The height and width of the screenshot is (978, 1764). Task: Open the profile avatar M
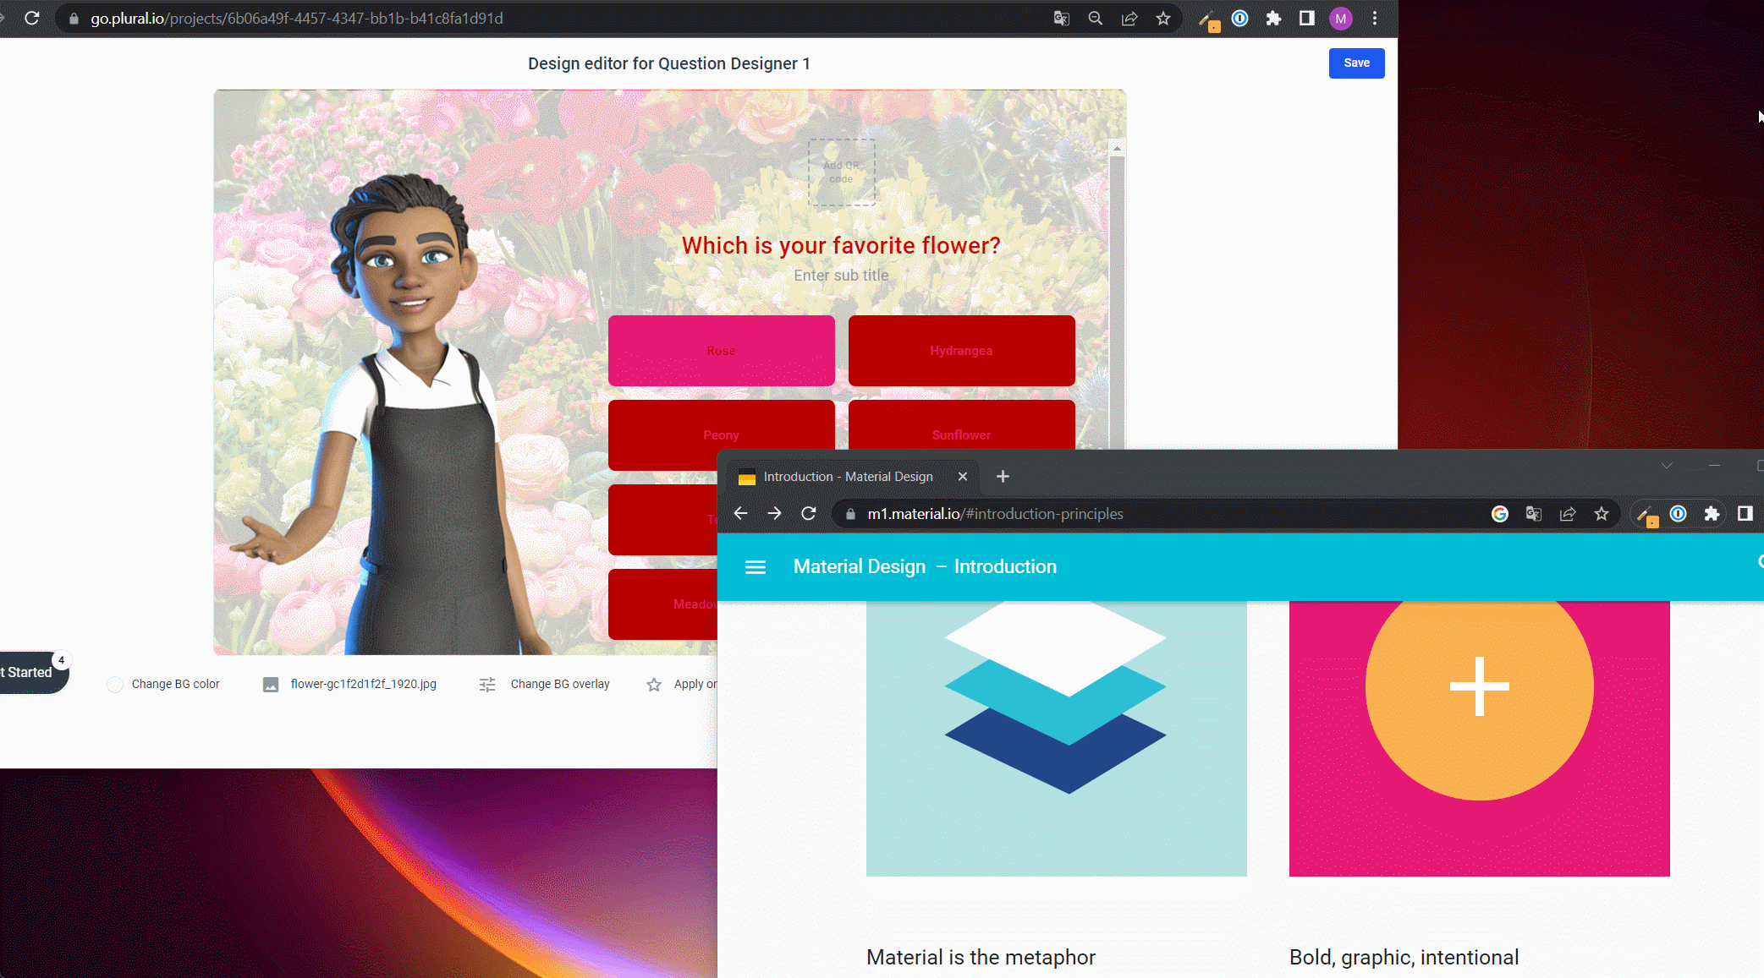click(1340, 18)
